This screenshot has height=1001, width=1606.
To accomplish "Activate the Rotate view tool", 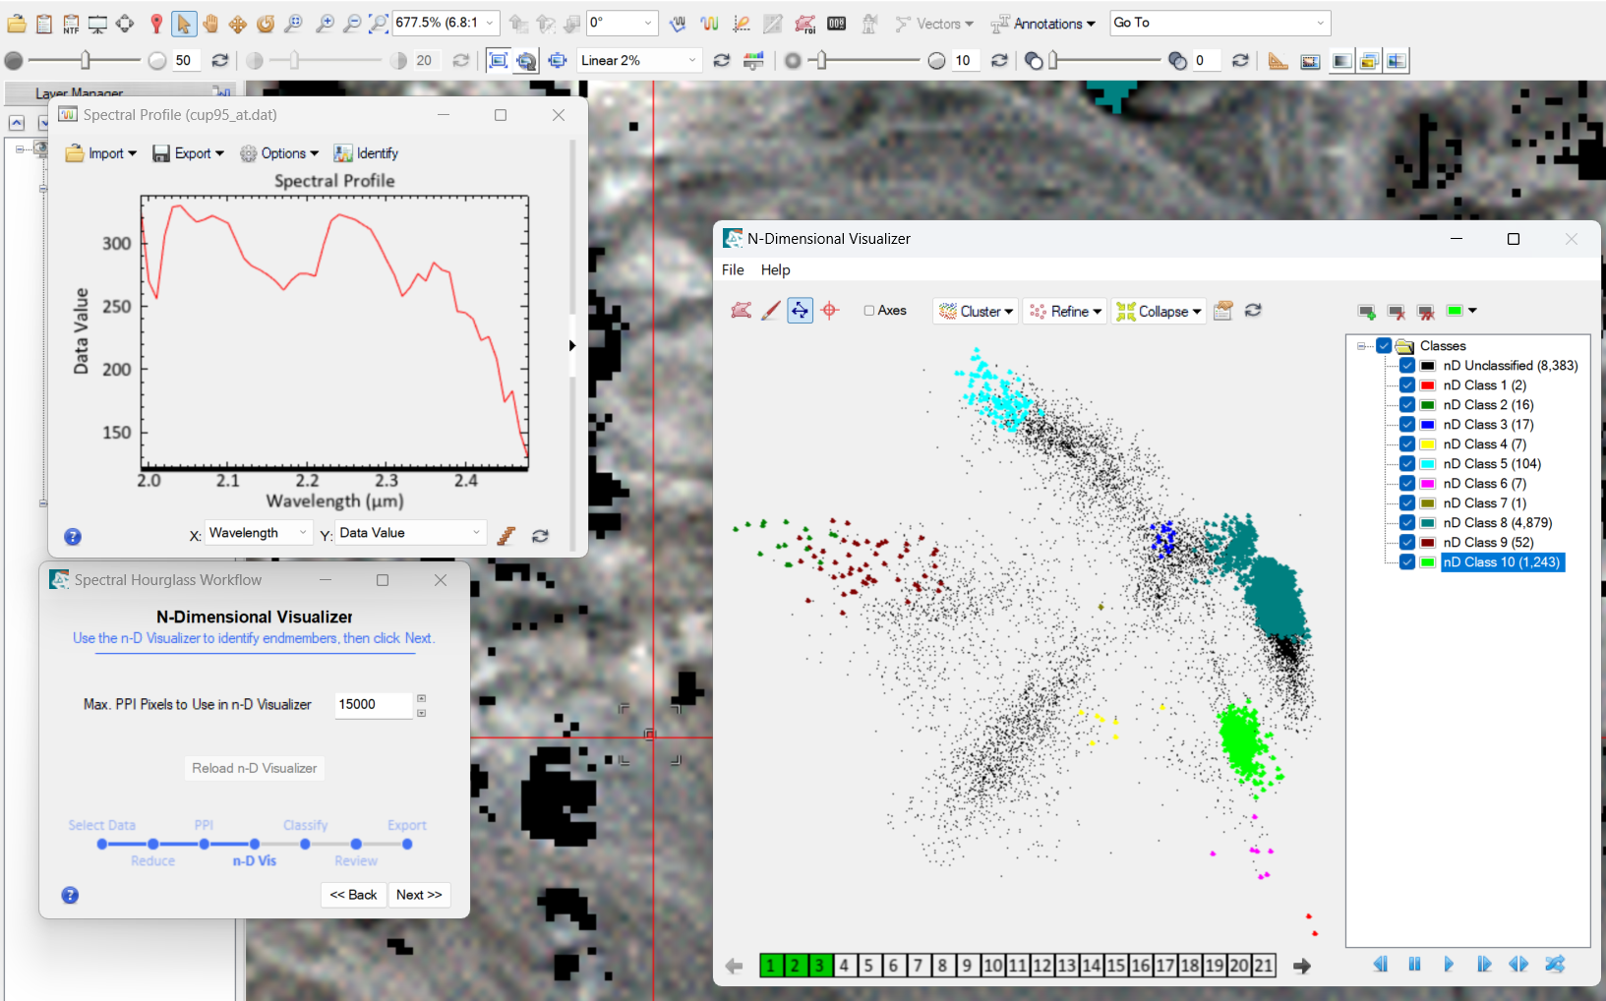I will point(264,23).
